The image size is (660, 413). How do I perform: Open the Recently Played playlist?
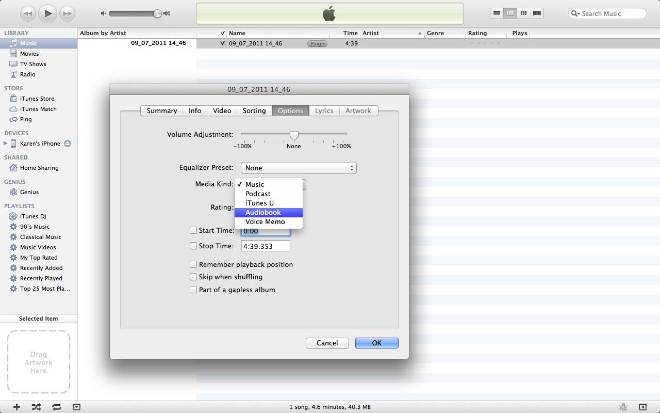click(x=39, y=278)
